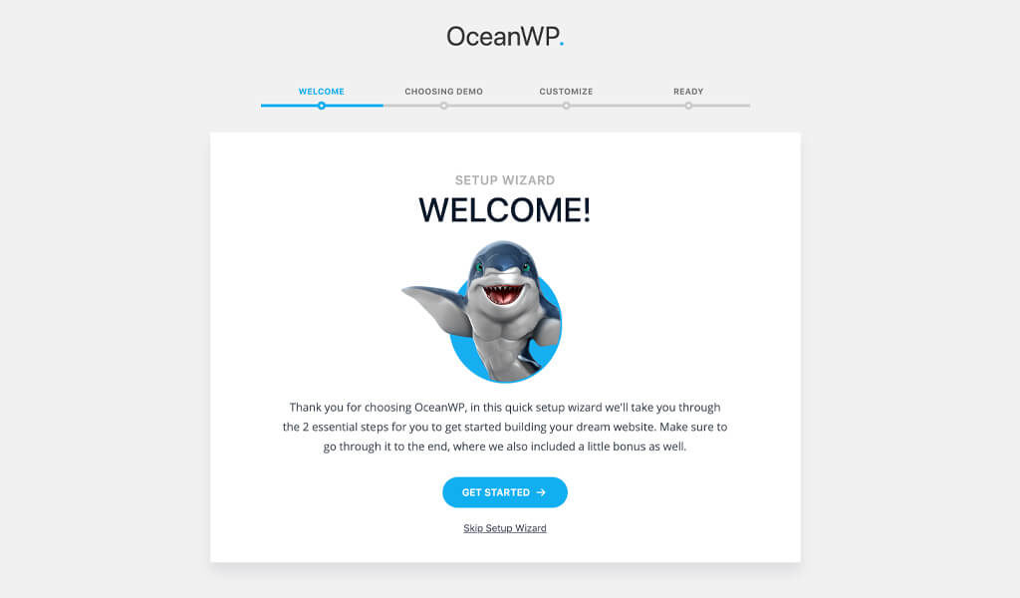Select the Ready step label
The height and width of the screenshot is (598, 1020).
click(x=688, y=92)
